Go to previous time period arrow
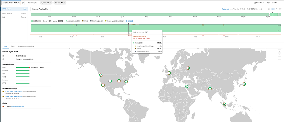Screen dimensions: 284x122 coord(264,9)
